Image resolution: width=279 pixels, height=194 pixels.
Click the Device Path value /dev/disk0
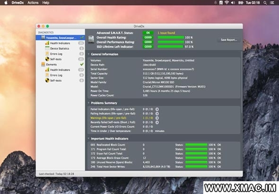[149, 65]
